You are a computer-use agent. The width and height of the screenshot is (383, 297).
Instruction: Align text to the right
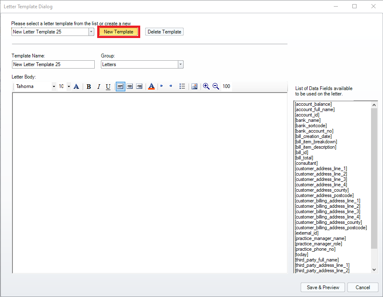(139, 86)
